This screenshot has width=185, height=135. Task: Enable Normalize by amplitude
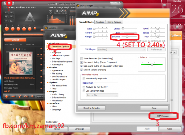click(x=84, y=78)
